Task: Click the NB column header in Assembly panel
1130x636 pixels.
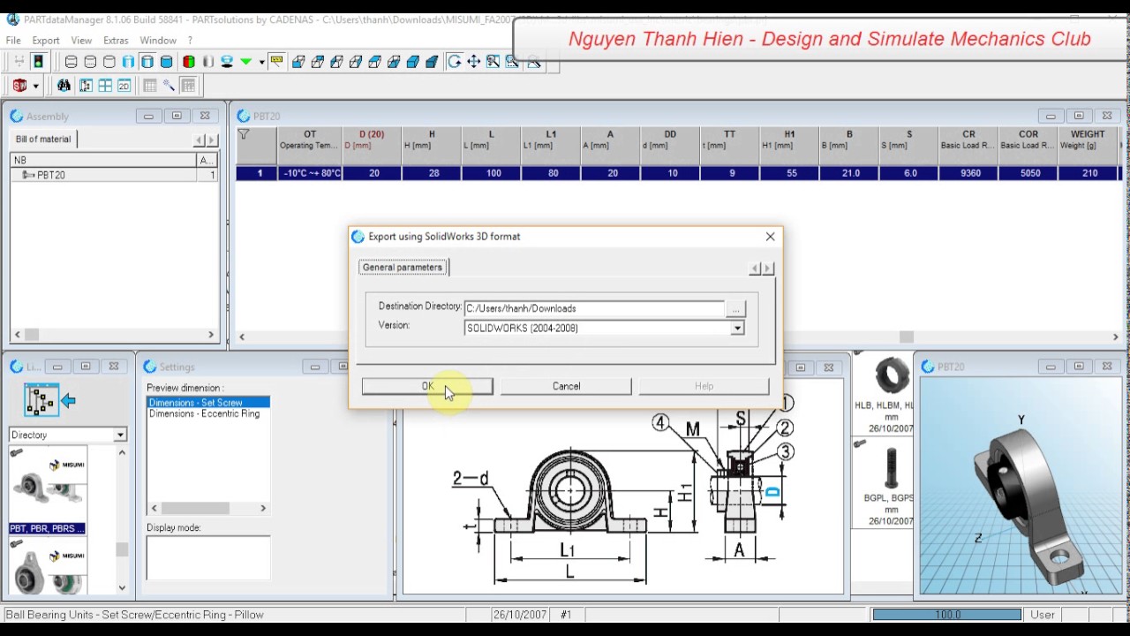Action: coord(103,160)
